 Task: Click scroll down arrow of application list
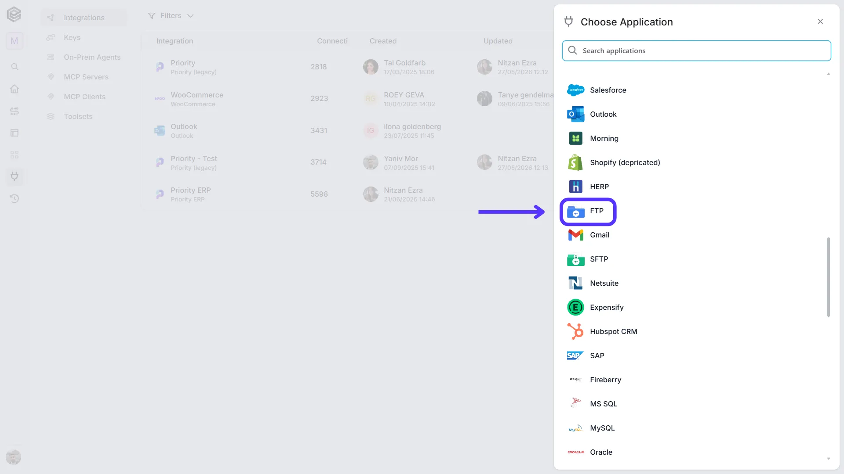pyautogui.click(x=828, y=459)
